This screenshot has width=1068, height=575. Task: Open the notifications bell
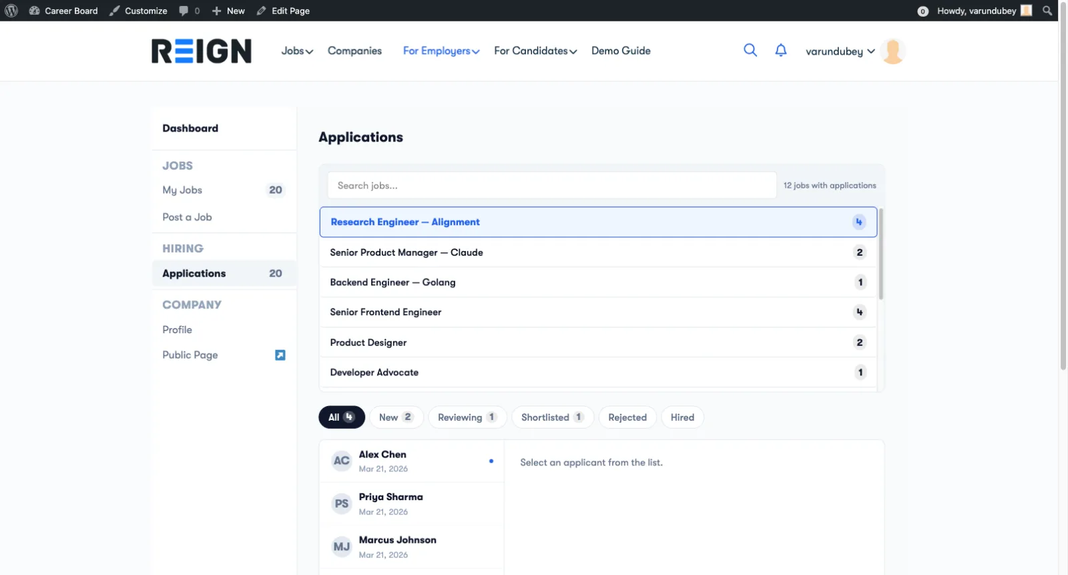(x=781, y=50)
